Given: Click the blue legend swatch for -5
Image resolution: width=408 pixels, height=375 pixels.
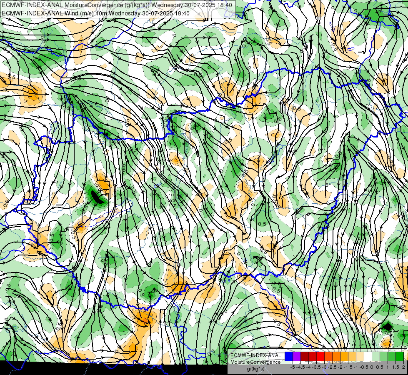Looking at the screenshot, I should point(289,357).
